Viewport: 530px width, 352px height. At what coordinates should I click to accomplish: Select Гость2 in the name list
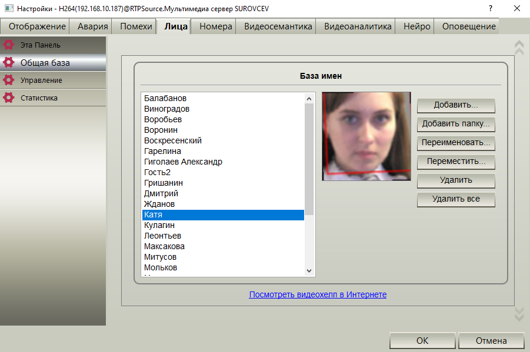coord(223,172)
